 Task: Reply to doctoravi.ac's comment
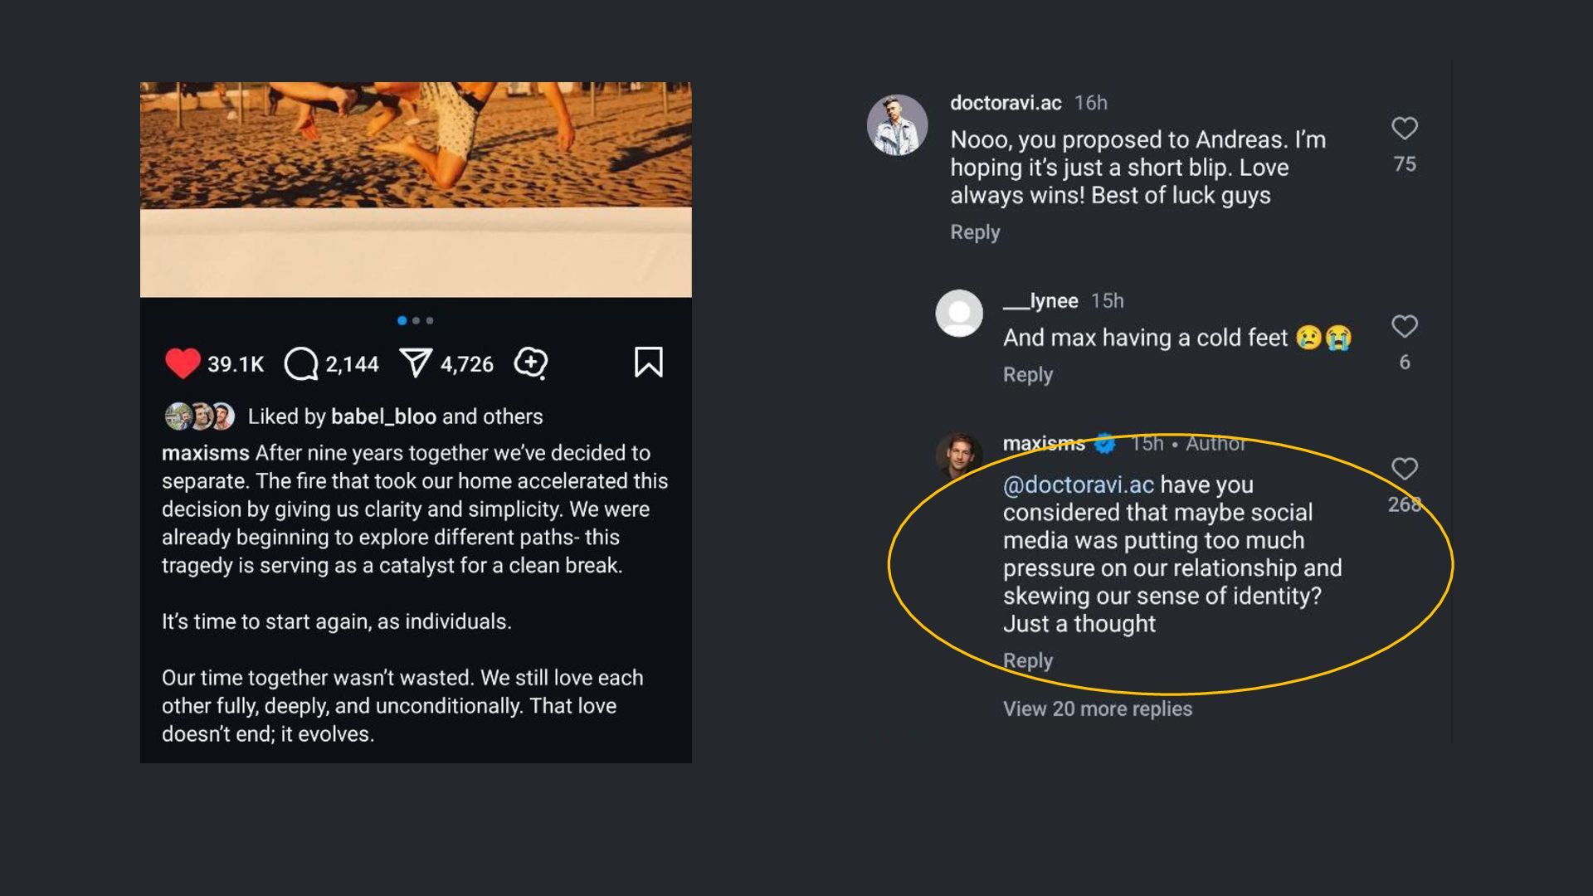click(975, 232)
